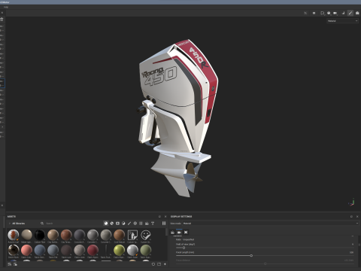361x271 pixels.
Task: Close the lower left side panel
Action: (2, 206)
